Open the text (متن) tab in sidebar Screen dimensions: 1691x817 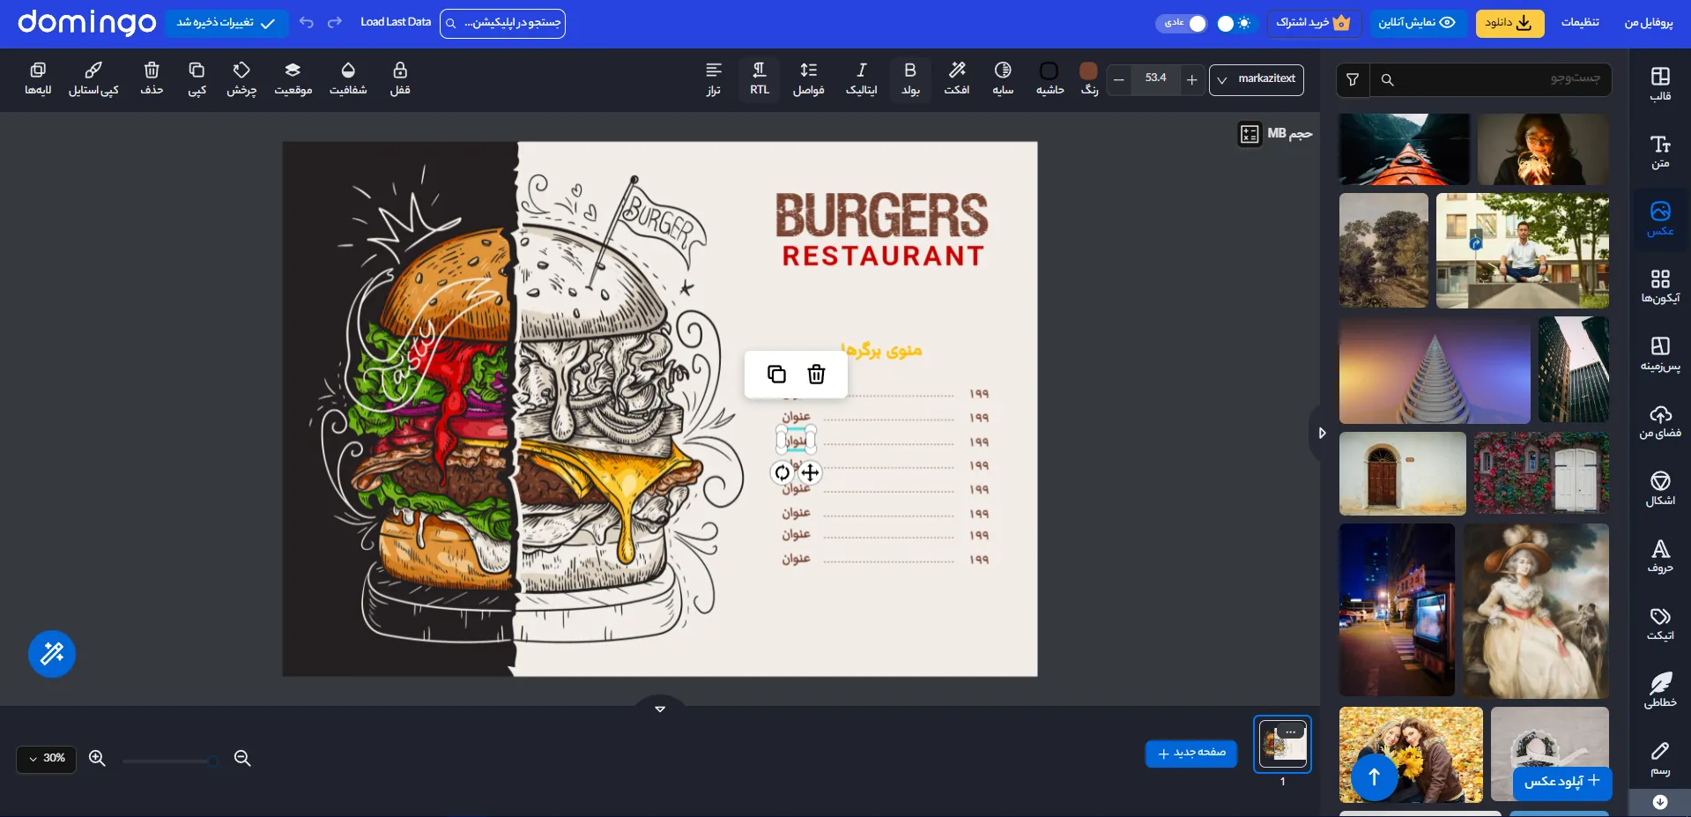point(1660,151)
